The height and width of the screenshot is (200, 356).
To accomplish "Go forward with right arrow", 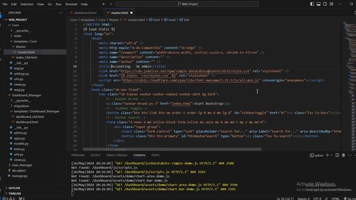I will tap(110, 4).
